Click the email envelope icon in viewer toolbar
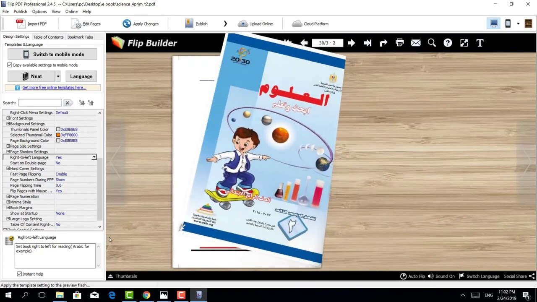The width and height of the screenshot is (537, 302). (x=416, y=43)
